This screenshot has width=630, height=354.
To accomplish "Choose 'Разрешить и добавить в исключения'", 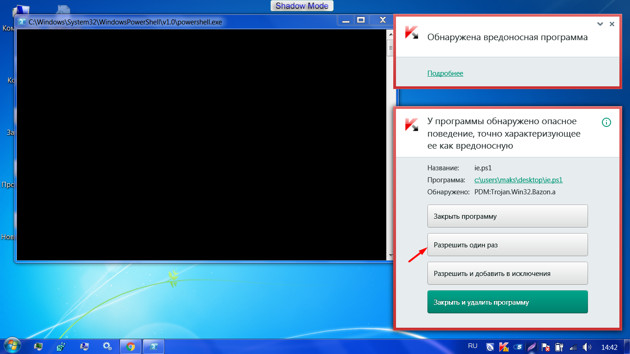I will [508, 273].
